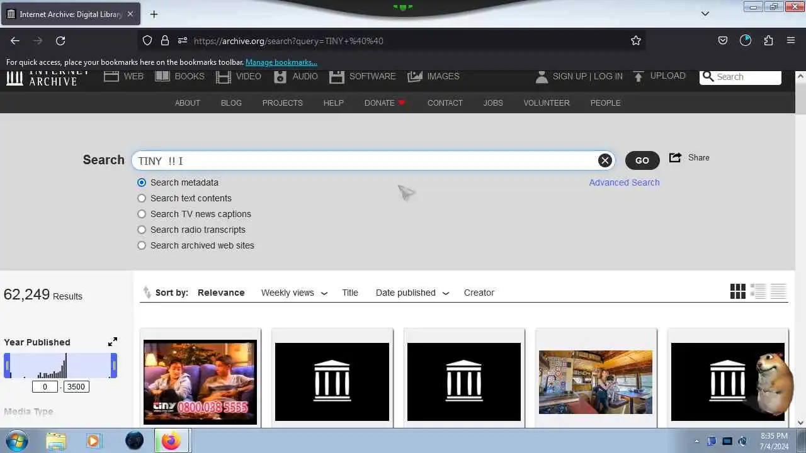Click the site padlock icon
This screenshot has height=453, width=806.
coord(165,41)
